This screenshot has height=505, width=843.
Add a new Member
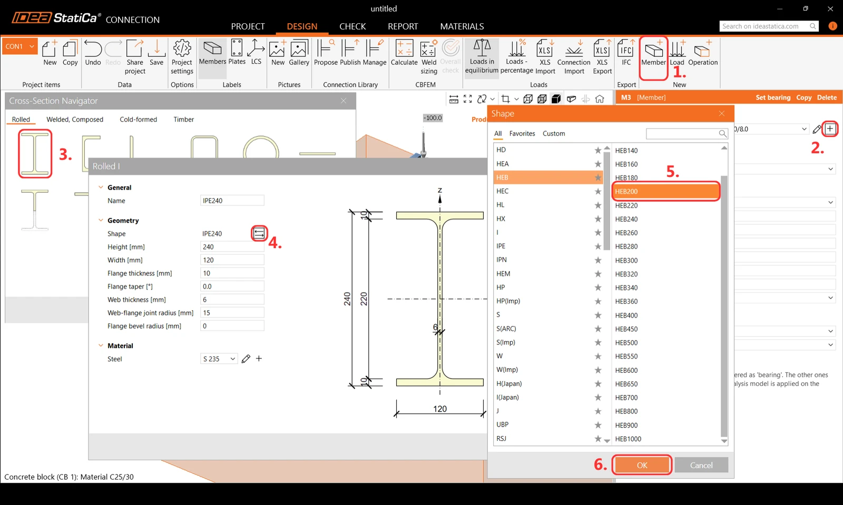[653, 53]
